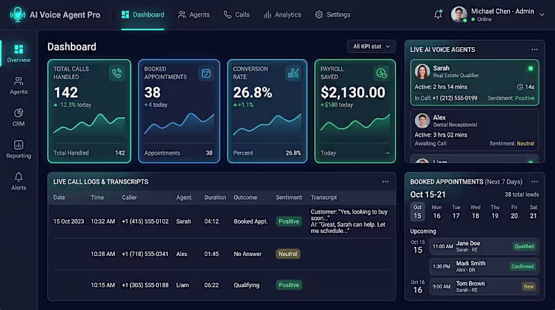Click caller number +1 (415) 555-0102
The height and width of the screenshot is (310, 555).
[145, 221]
